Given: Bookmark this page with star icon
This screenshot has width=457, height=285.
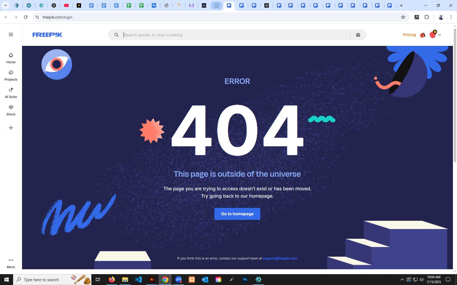Looking at the screenshot, I should (x=403, y=17).
